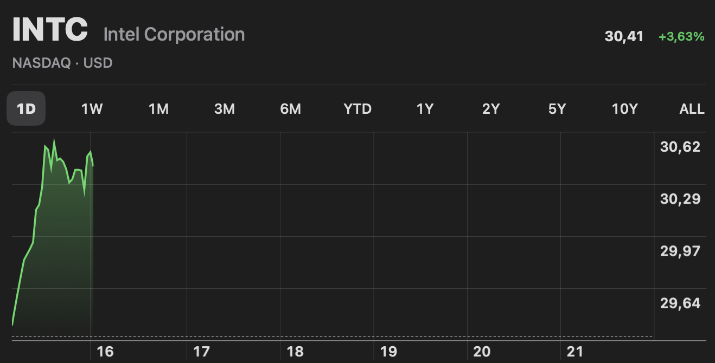Switch chart to 1W range
The width and height of the screenshot is (715, 363).
click(x=92, y=109)
